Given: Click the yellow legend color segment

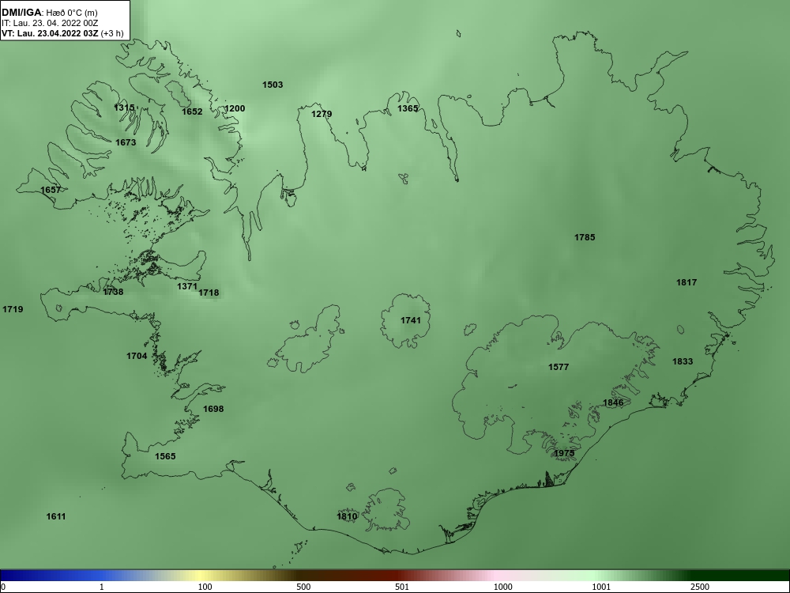Looking at the screenshot, I should (x=201, y=576).
